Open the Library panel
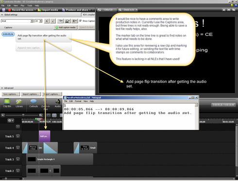This screenshot has height=181, width=238. coord(19,103)
